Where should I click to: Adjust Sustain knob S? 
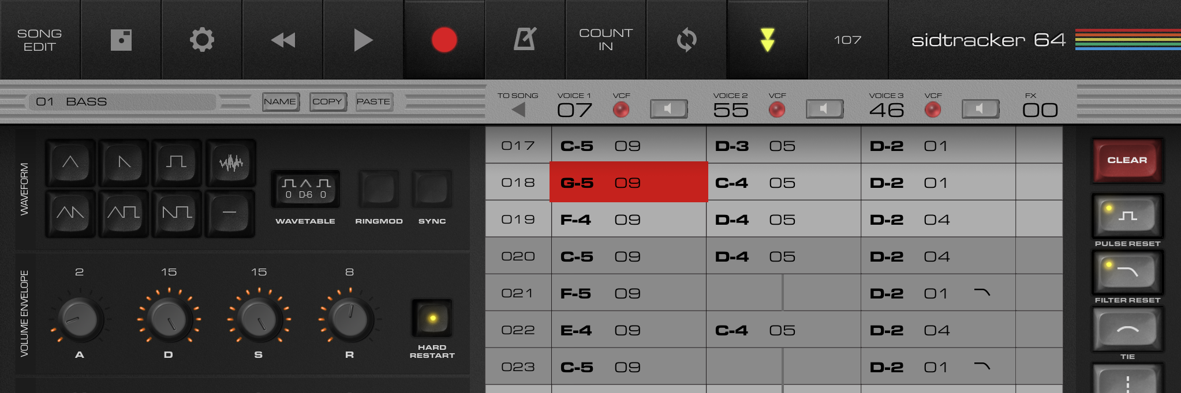coord(259,319)
